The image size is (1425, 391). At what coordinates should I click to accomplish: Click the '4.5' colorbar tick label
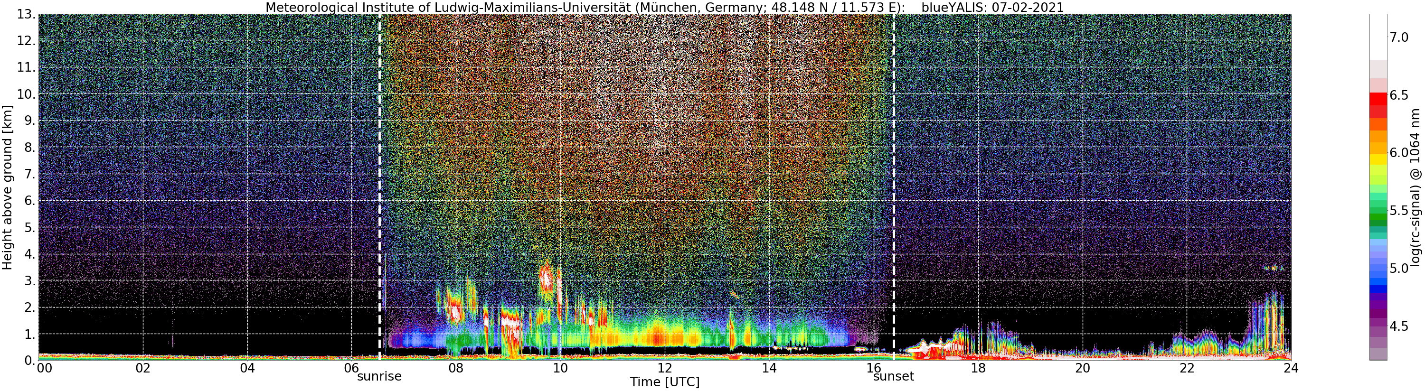[1398, 326]
